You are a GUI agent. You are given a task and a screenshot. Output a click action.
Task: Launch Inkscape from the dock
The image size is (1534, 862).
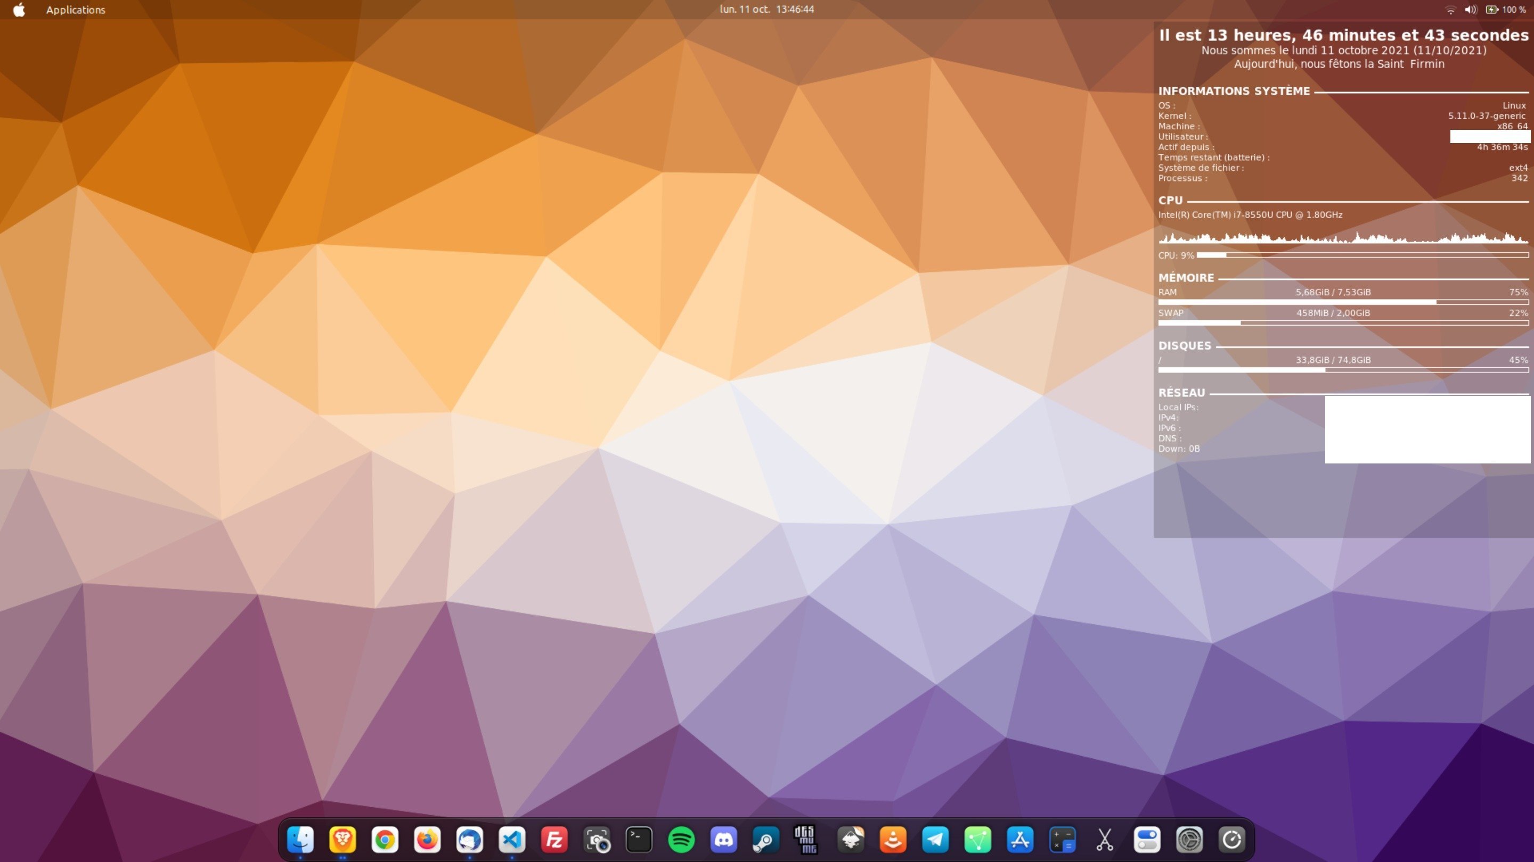(x=851, y=840)
